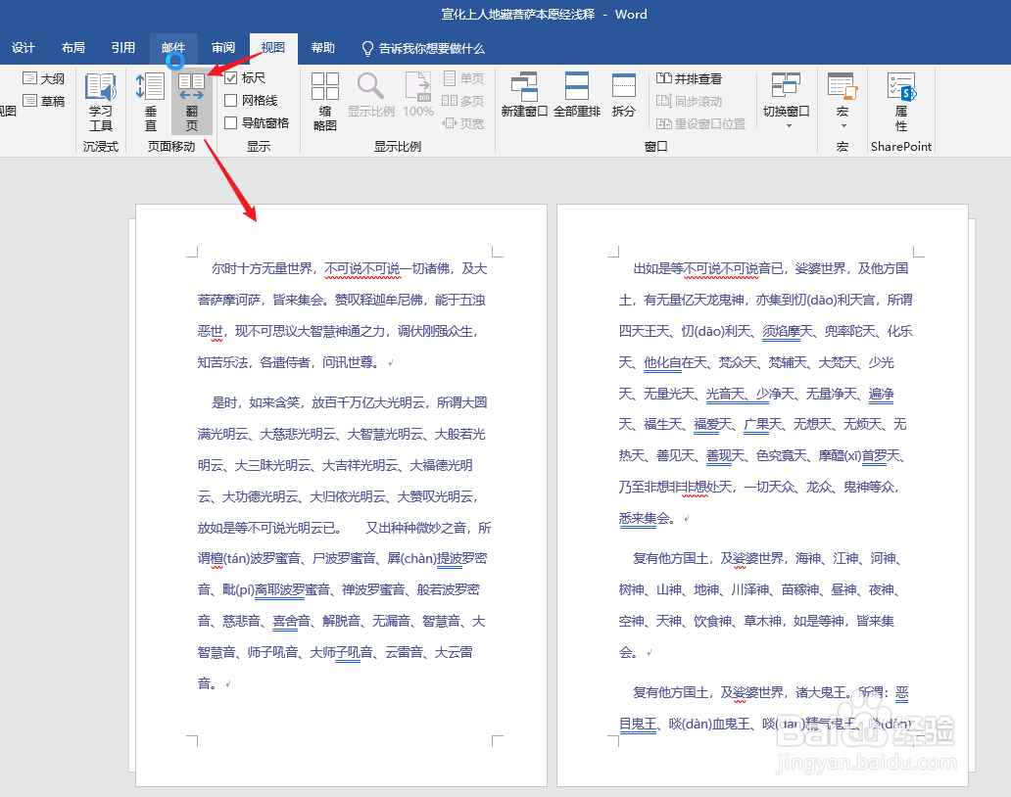
Task: Switch to Draft view (草稿)
Action: tap(45, 99)
